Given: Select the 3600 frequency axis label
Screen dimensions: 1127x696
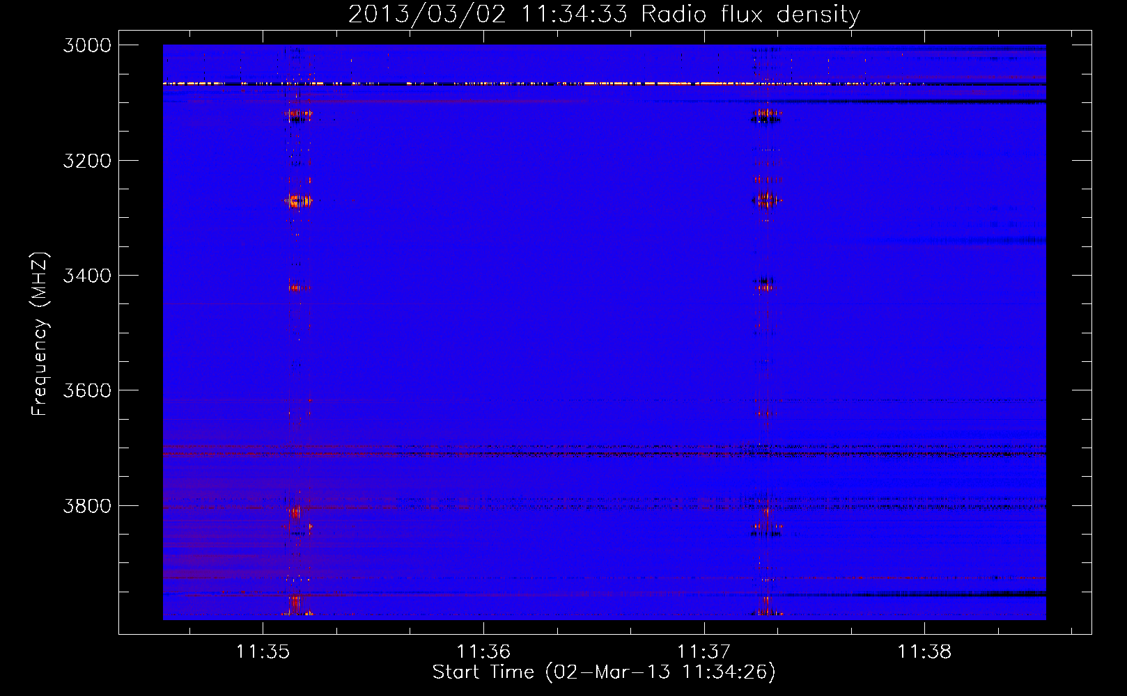Looking at the screenshot, I should [x=87, y=390].
